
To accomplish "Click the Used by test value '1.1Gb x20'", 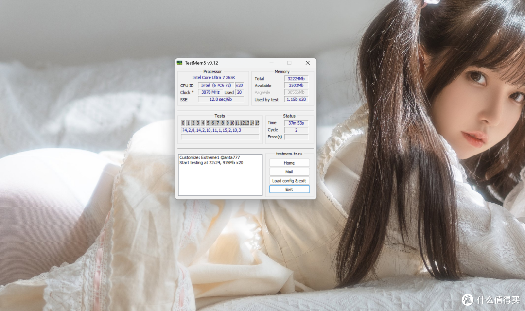I will [x=296, y=100].
